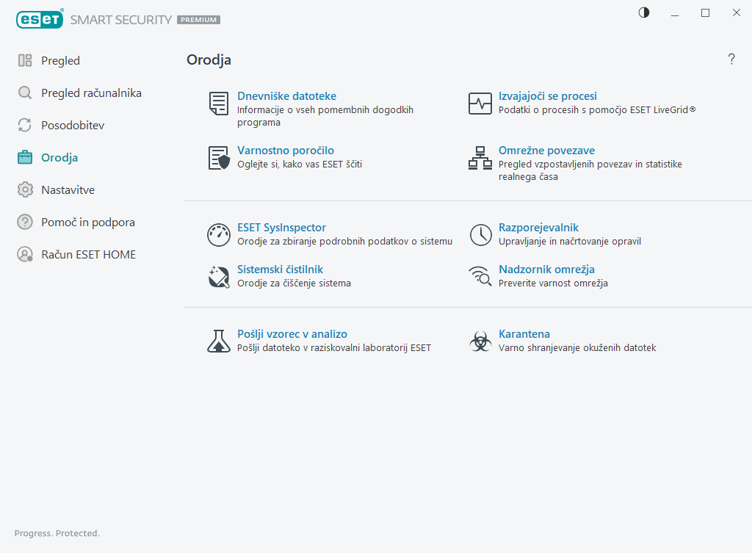Click the Omrežne povezave network icon
Image resolution: width=752 pixels, height=553 pixels.
480,158
